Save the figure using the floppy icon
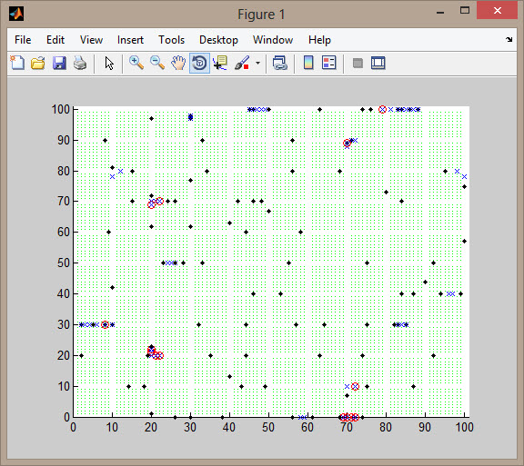Screen dimensions: 524x466 [59, 63]
